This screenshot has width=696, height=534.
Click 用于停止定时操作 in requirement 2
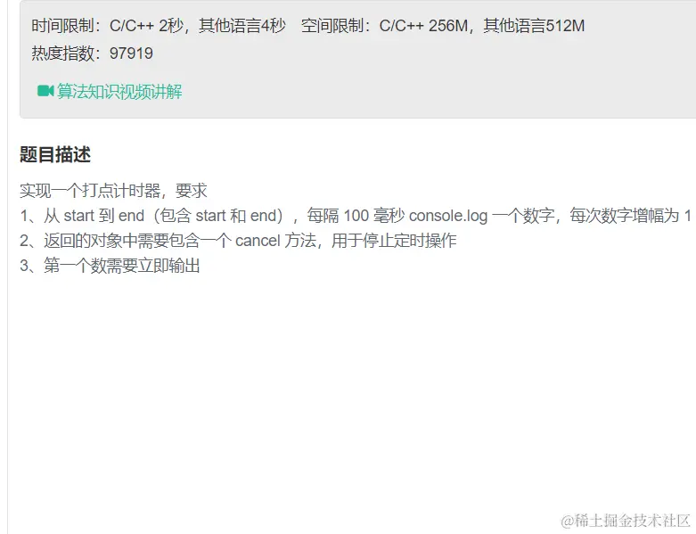pyautogui.click(x=394, y=241)
